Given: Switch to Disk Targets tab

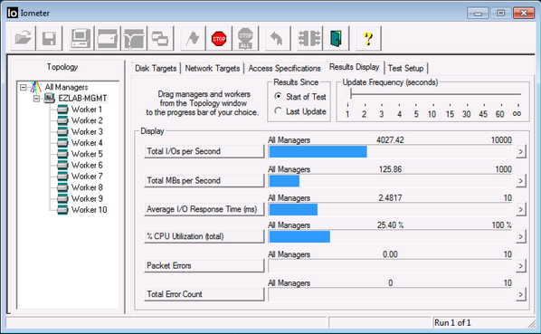Looking at the screenshot, I should [x=156, y=68].
